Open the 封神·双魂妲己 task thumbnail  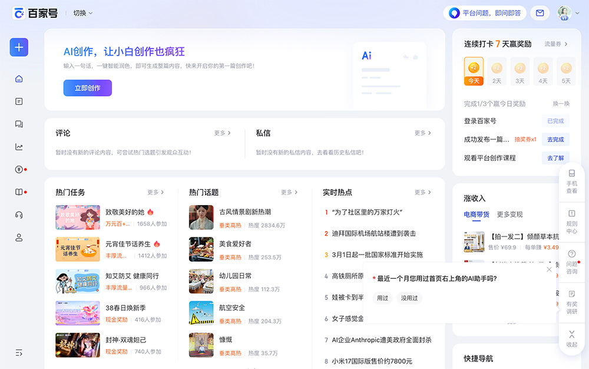click(78, 345)
